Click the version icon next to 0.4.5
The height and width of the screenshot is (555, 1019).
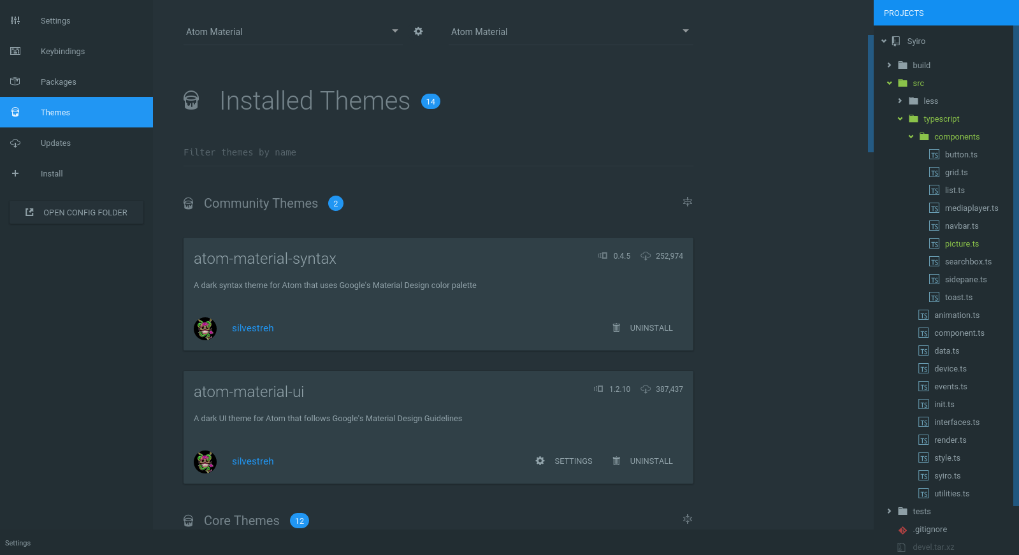(x=603, y=256)
